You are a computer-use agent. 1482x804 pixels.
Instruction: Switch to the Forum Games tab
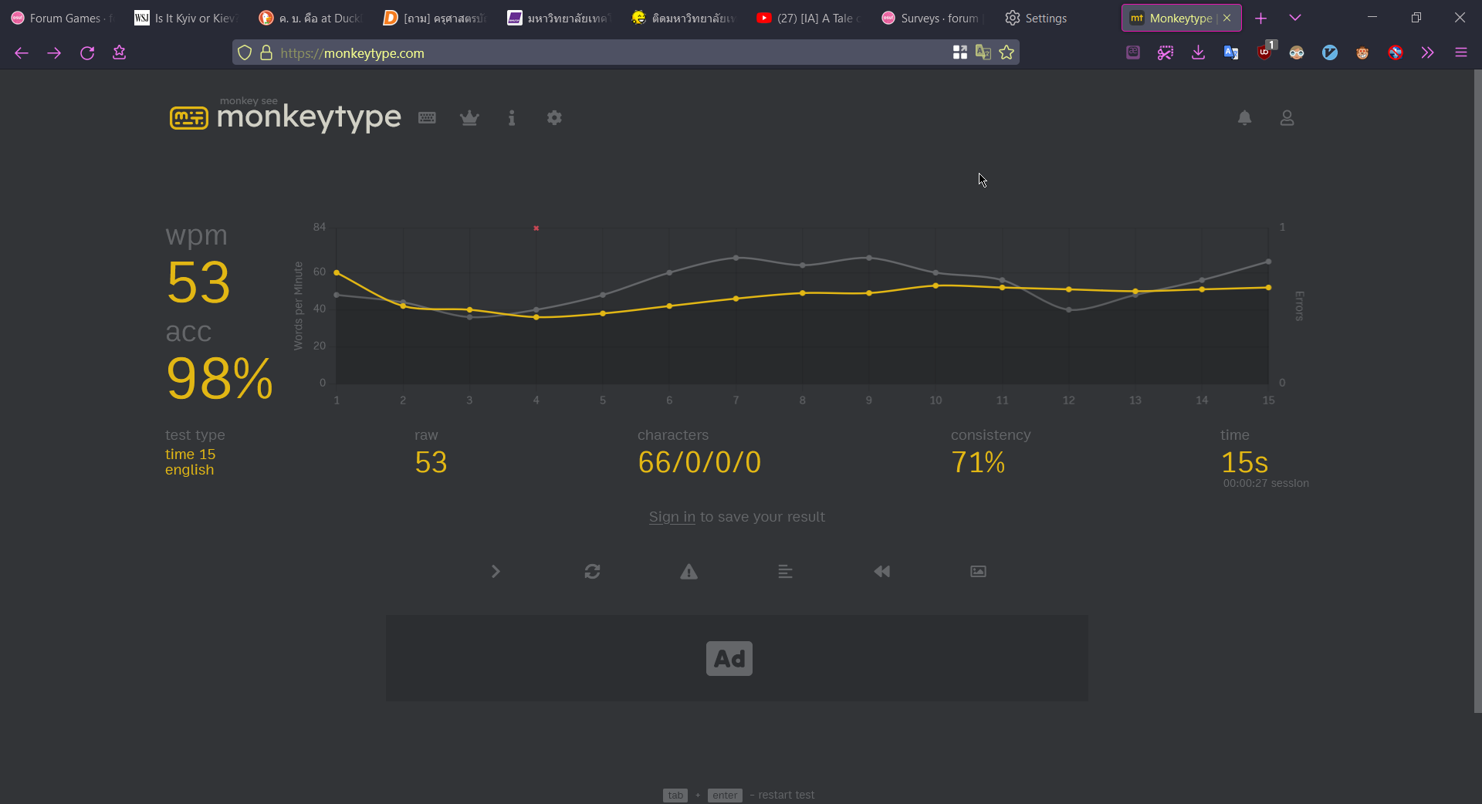[63, 18]
